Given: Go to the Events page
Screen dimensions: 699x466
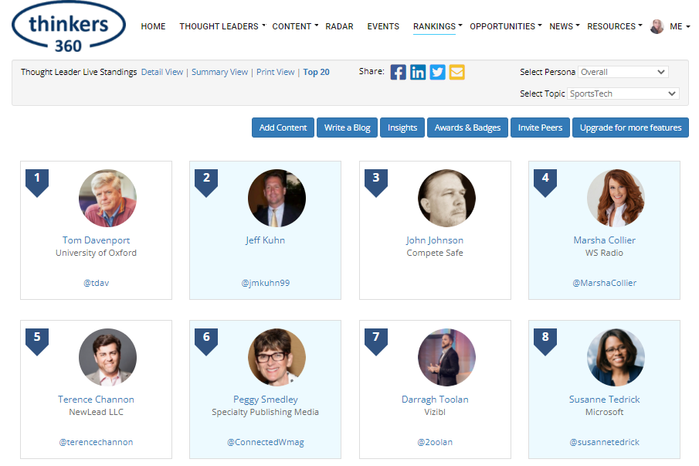Looking at the screenshot, I should [383, 26].
